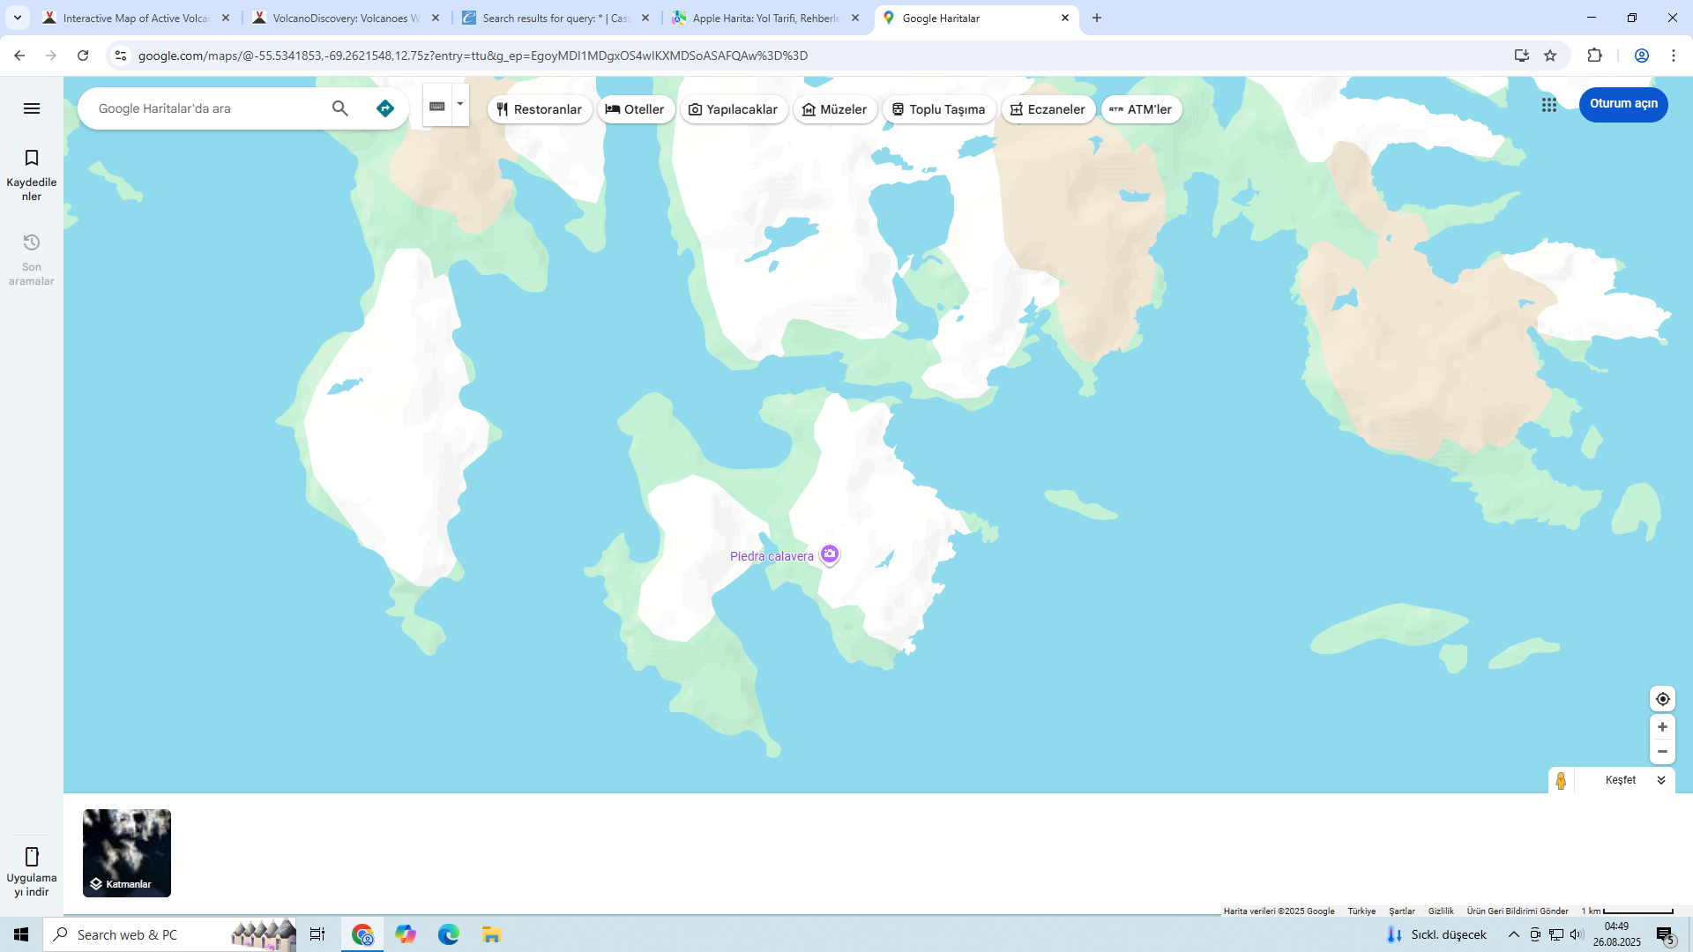Viewport: 1693px width, 952px height.
Task: Select the Street View pegman icon
Action: tap(1561, 781)
